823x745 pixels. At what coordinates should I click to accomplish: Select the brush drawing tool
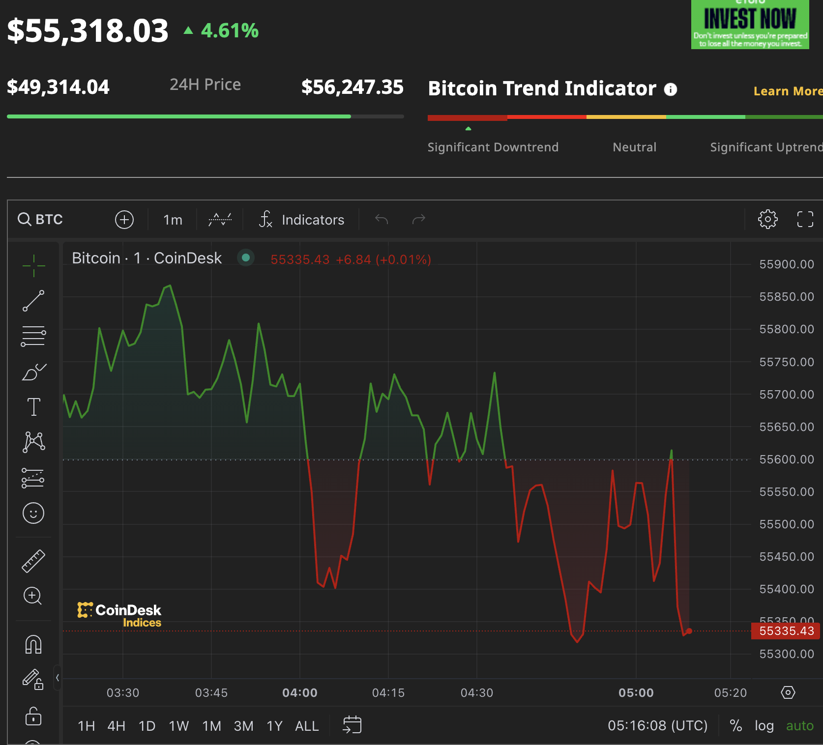coord(33,372)
